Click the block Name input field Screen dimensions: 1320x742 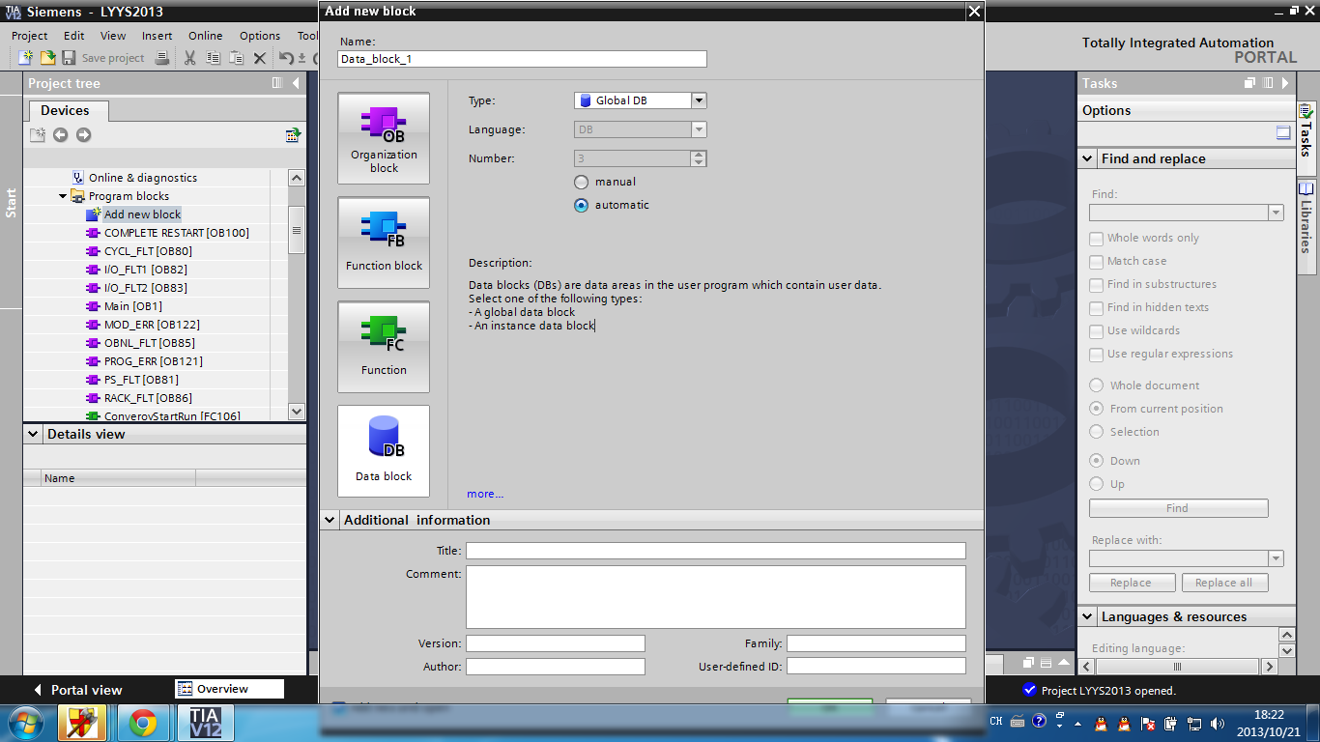click(523, 59)
